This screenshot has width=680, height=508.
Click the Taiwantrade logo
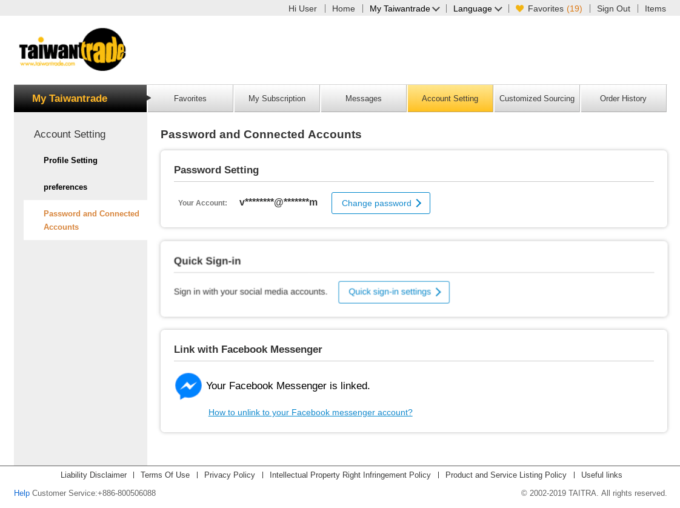pyautogui.click(x=72, y=50)
